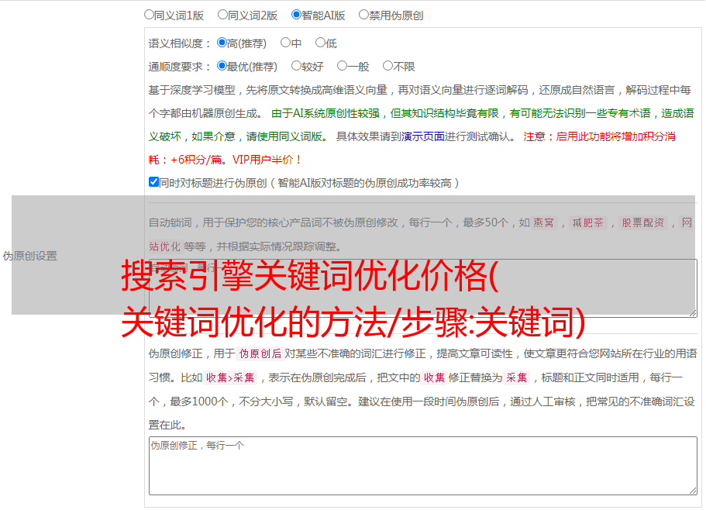Click the 自动锁词 text area
Screen dimensions: 706x510
point(423,288)
